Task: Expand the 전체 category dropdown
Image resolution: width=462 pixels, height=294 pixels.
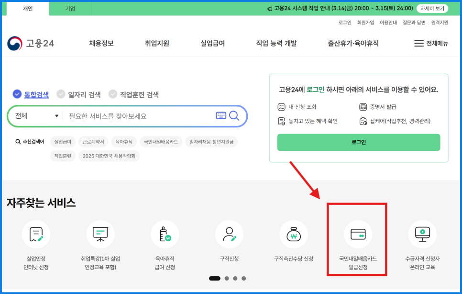Action: [x=36, y=116]
